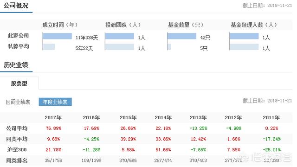Click the -17.24% peer average value
Viewport: 297px width, 167px height.
(271, 139)
